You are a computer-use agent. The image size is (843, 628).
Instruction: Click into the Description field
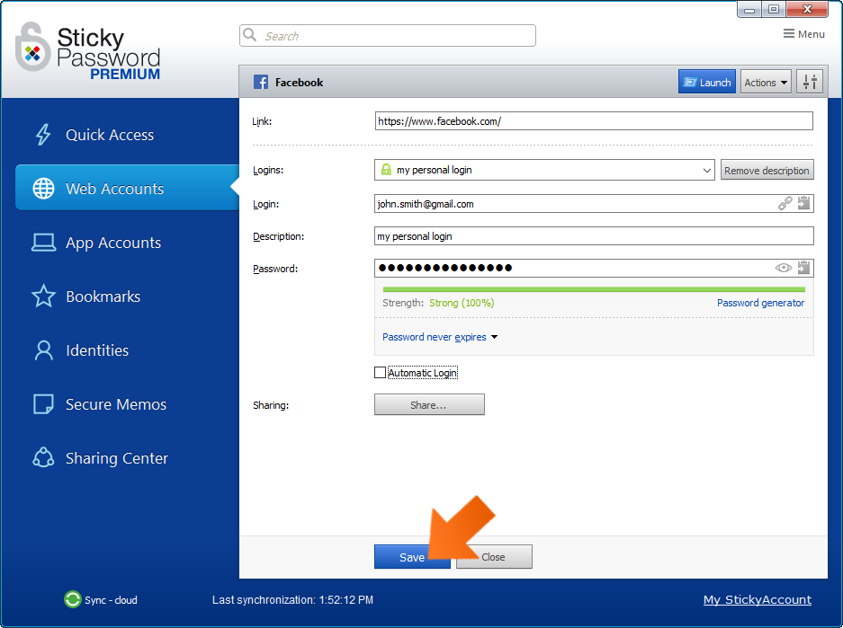(594, 235)
